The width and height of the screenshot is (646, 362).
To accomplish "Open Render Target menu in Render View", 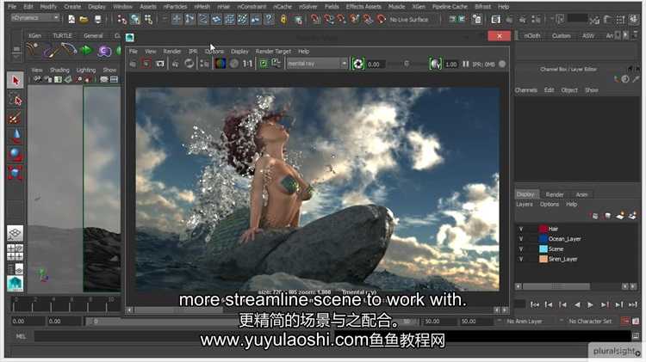I will (273, 52).
